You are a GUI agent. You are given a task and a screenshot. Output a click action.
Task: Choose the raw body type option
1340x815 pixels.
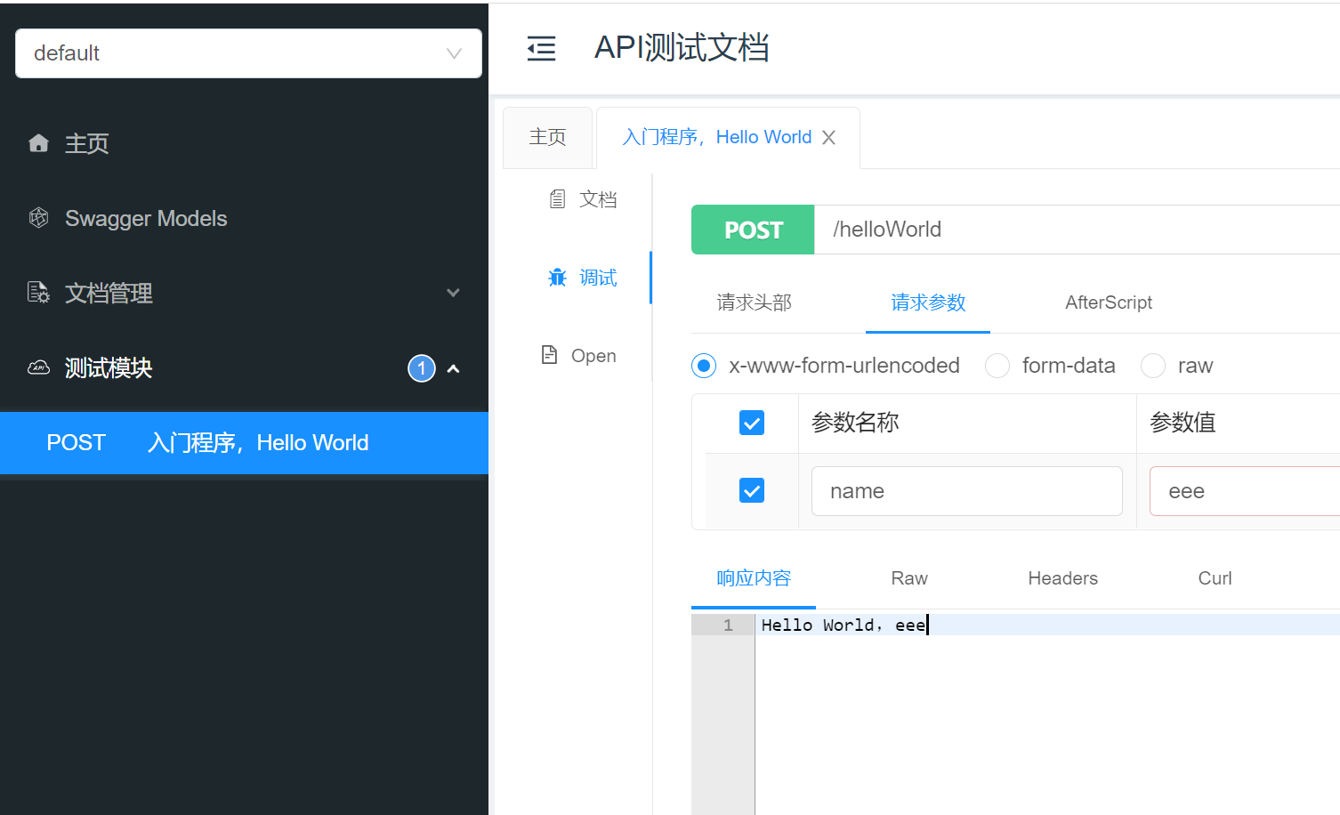[x=1153, y=366]
